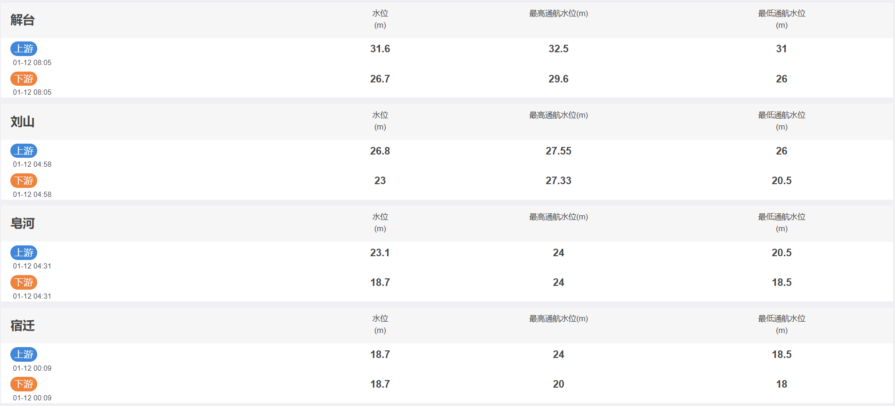
Task: Click the blue 上游 badge under 宿迁
Action: [24, 354]
